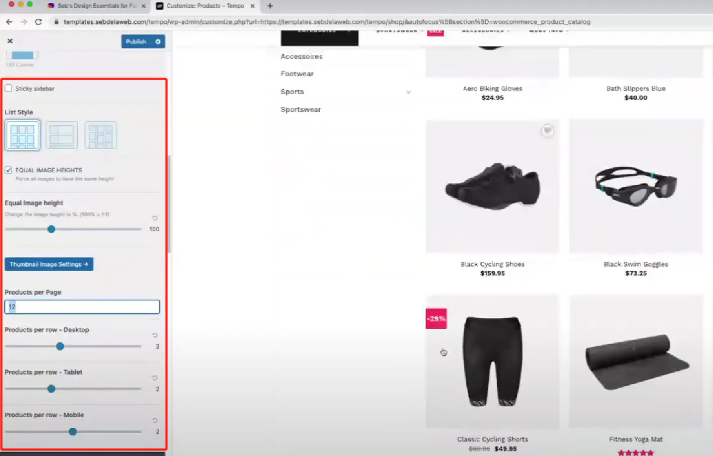Screen dimensions: 713x456
Task: Select the grid list style icon
Action: pyautogui.click(x=22, y=135)
